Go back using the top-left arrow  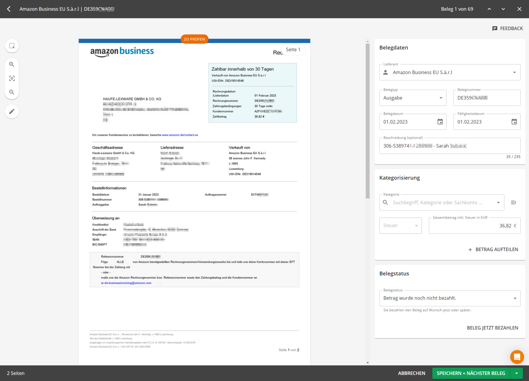coord(9,9)
